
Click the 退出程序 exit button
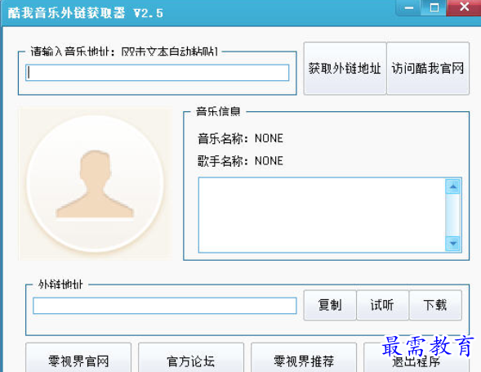click(x=416, y=358)
